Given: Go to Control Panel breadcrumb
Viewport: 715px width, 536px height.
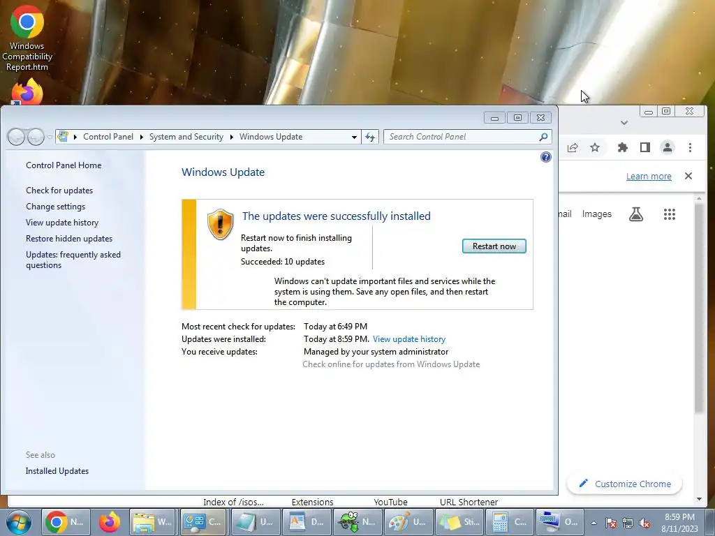Looking at the screenshot, I should (108, 137).
